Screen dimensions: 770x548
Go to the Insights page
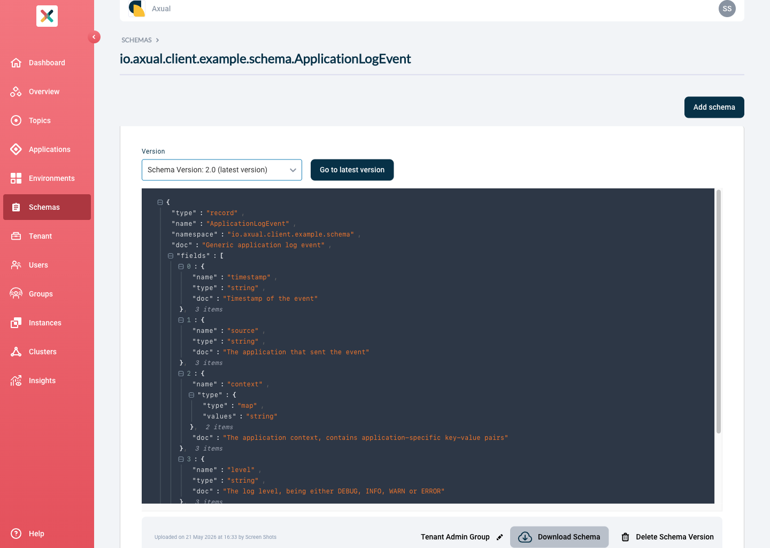tap(47, 380)
